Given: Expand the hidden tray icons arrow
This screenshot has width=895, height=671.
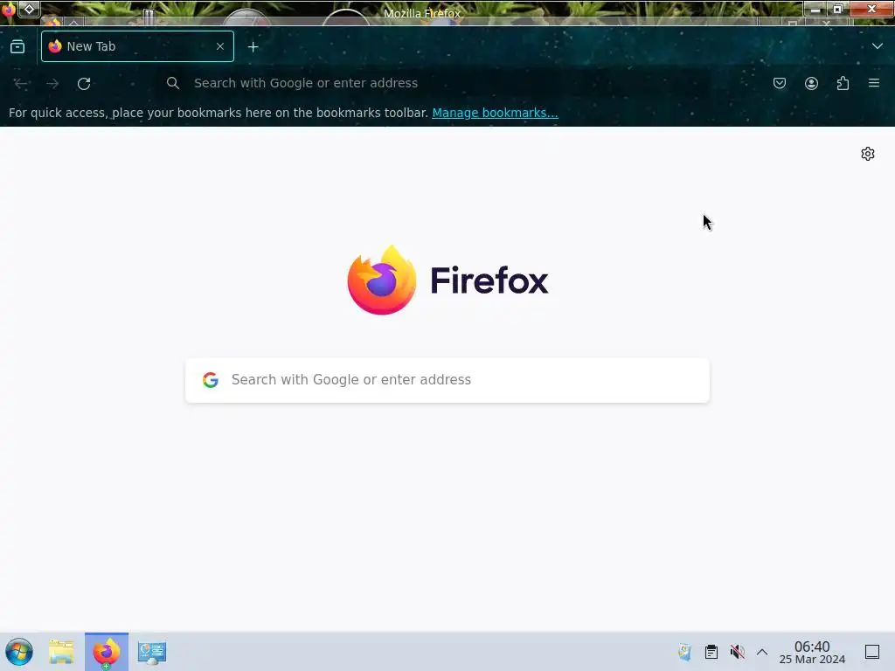Looking at the screenshot, I should tap(762, 652).
